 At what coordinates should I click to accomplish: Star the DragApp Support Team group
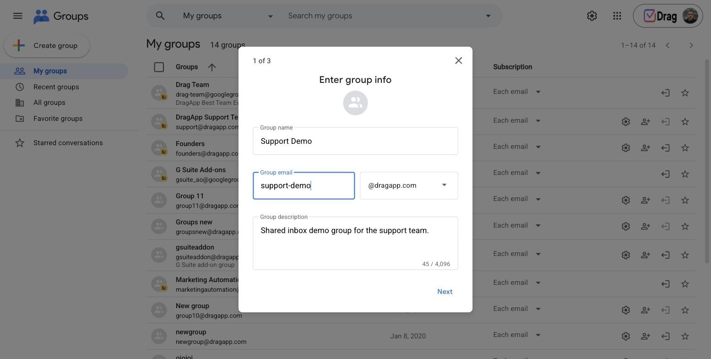coord(685,122)
